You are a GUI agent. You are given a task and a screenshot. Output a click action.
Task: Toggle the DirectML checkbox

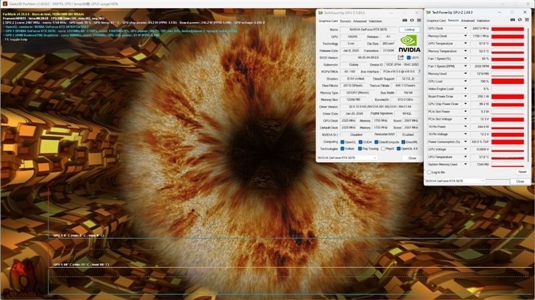click(x=403, y=142)
